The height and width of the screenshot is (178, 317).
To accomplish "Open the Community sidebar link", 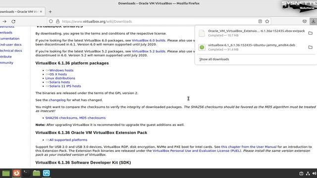I will tap(6, 63).
